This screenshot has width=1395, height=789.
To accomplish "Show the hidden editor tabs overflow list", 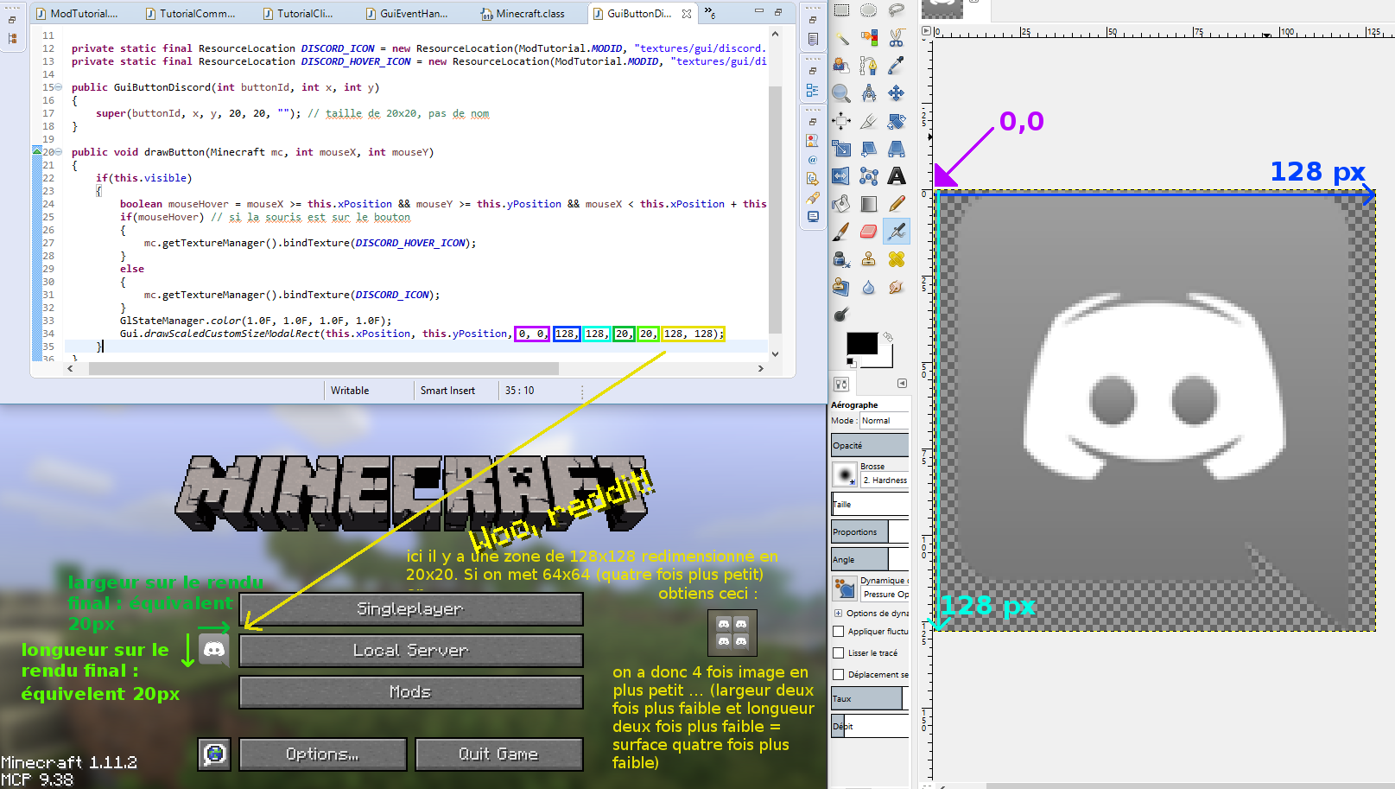I will pyautogui.click(x=709, y=13).
